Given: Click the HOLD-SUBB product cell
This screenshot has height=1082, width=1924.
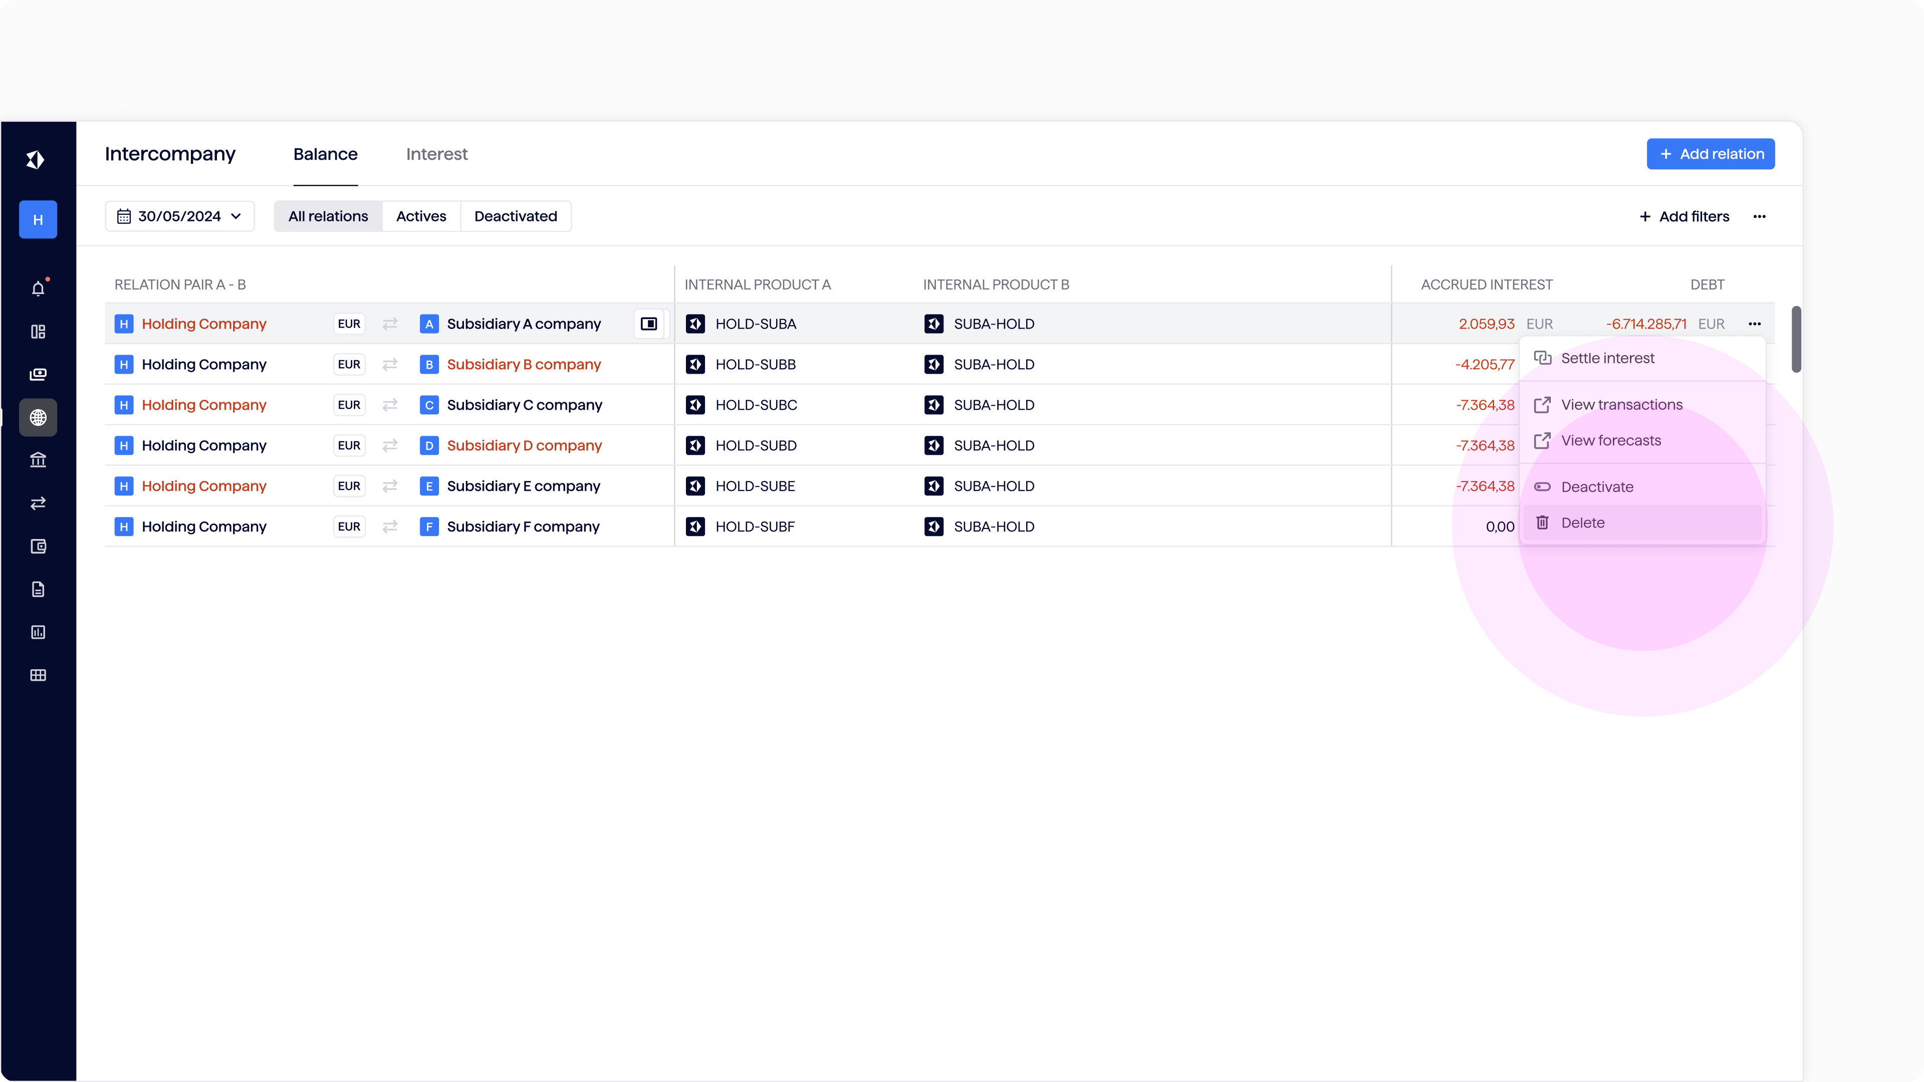Looking at the screenshot, I should point(755,364).
